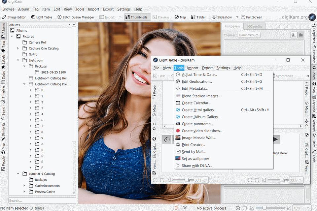Click the thumbnail size slider in the status bar

(x=264, y=208)
